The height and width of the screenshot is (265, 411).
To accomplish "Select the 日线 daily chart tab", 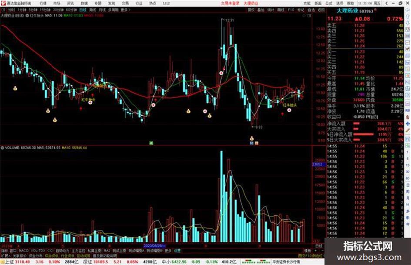I will 83,10.
